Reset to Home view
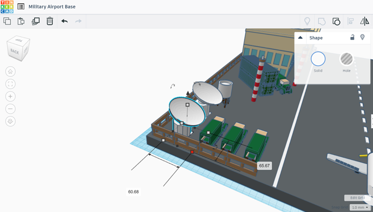The image size is (373, 212). click(10, 72)
